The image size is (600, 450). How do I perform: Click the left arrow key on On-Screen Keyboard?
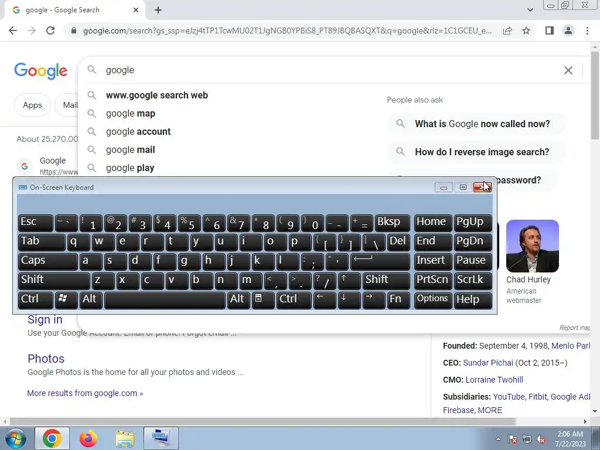[325, 300]
